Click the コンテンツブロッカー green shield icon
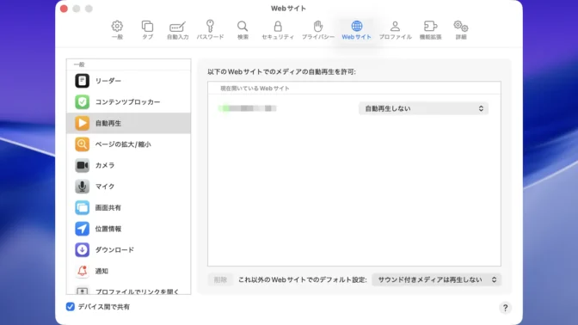 pos(83,101)
